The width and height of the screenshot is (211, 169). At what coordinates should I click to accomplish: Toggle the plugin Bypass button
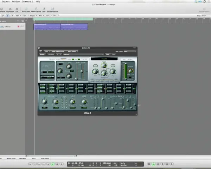(x=42, y=54)
